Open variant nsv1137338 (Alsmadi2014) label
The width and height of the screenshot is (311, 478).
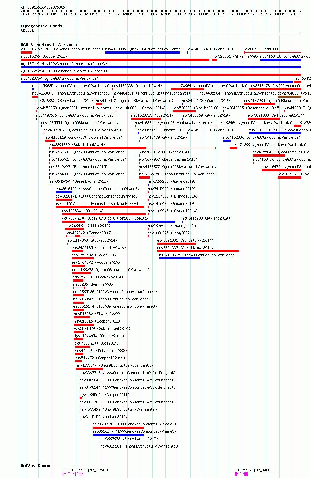click(x=137, y=86)
